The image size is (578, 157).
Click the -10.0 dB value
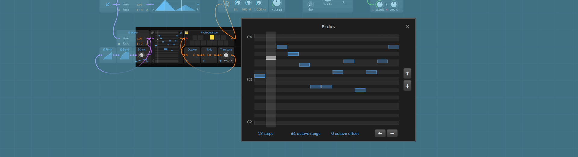point(379,10)
